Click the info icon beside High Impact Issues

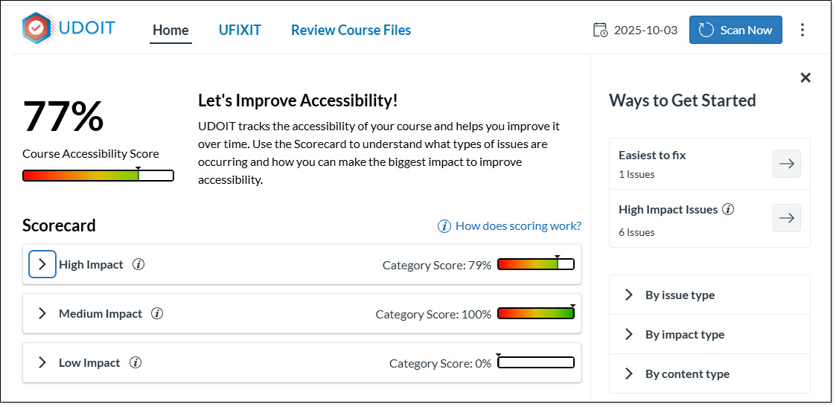click(728, 209)
